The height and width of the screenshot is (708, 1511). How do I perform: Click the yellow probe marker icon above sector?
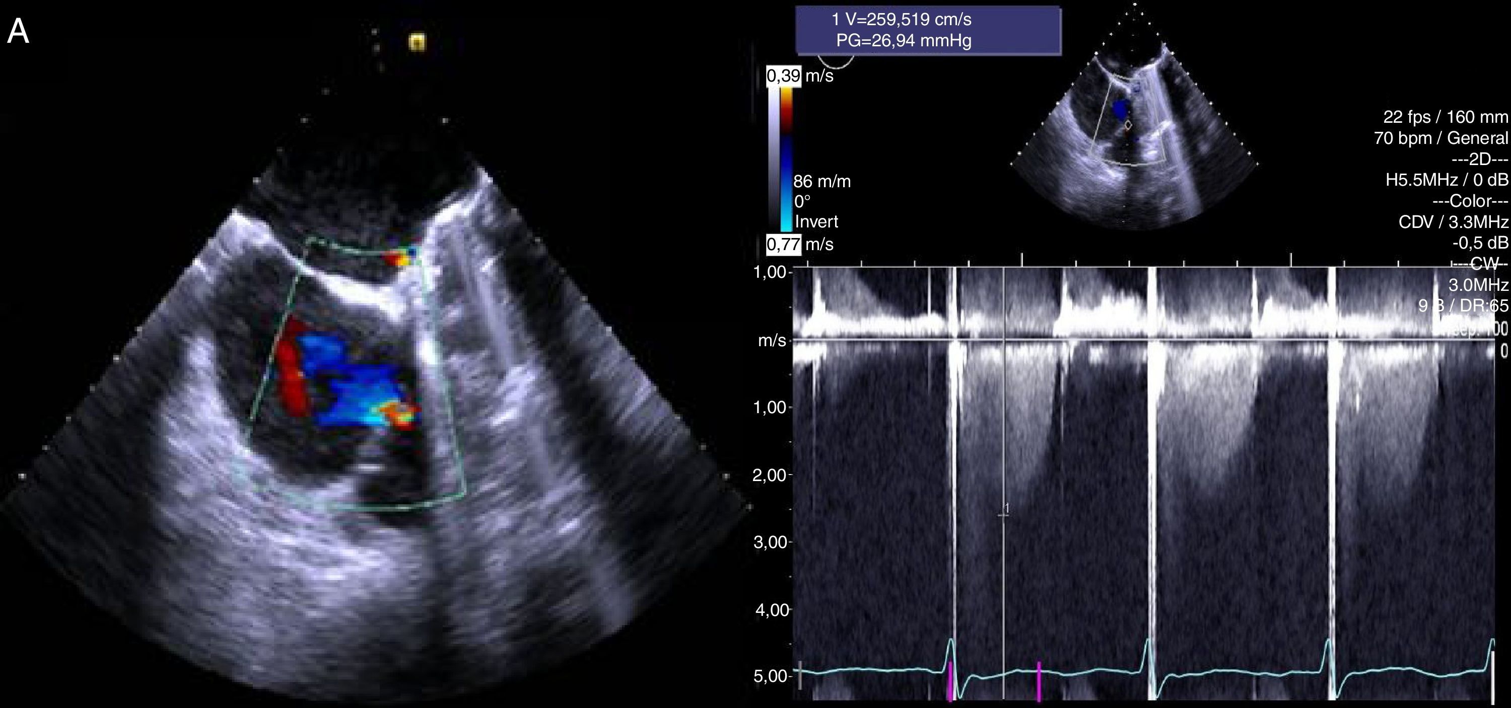(417, 42)
